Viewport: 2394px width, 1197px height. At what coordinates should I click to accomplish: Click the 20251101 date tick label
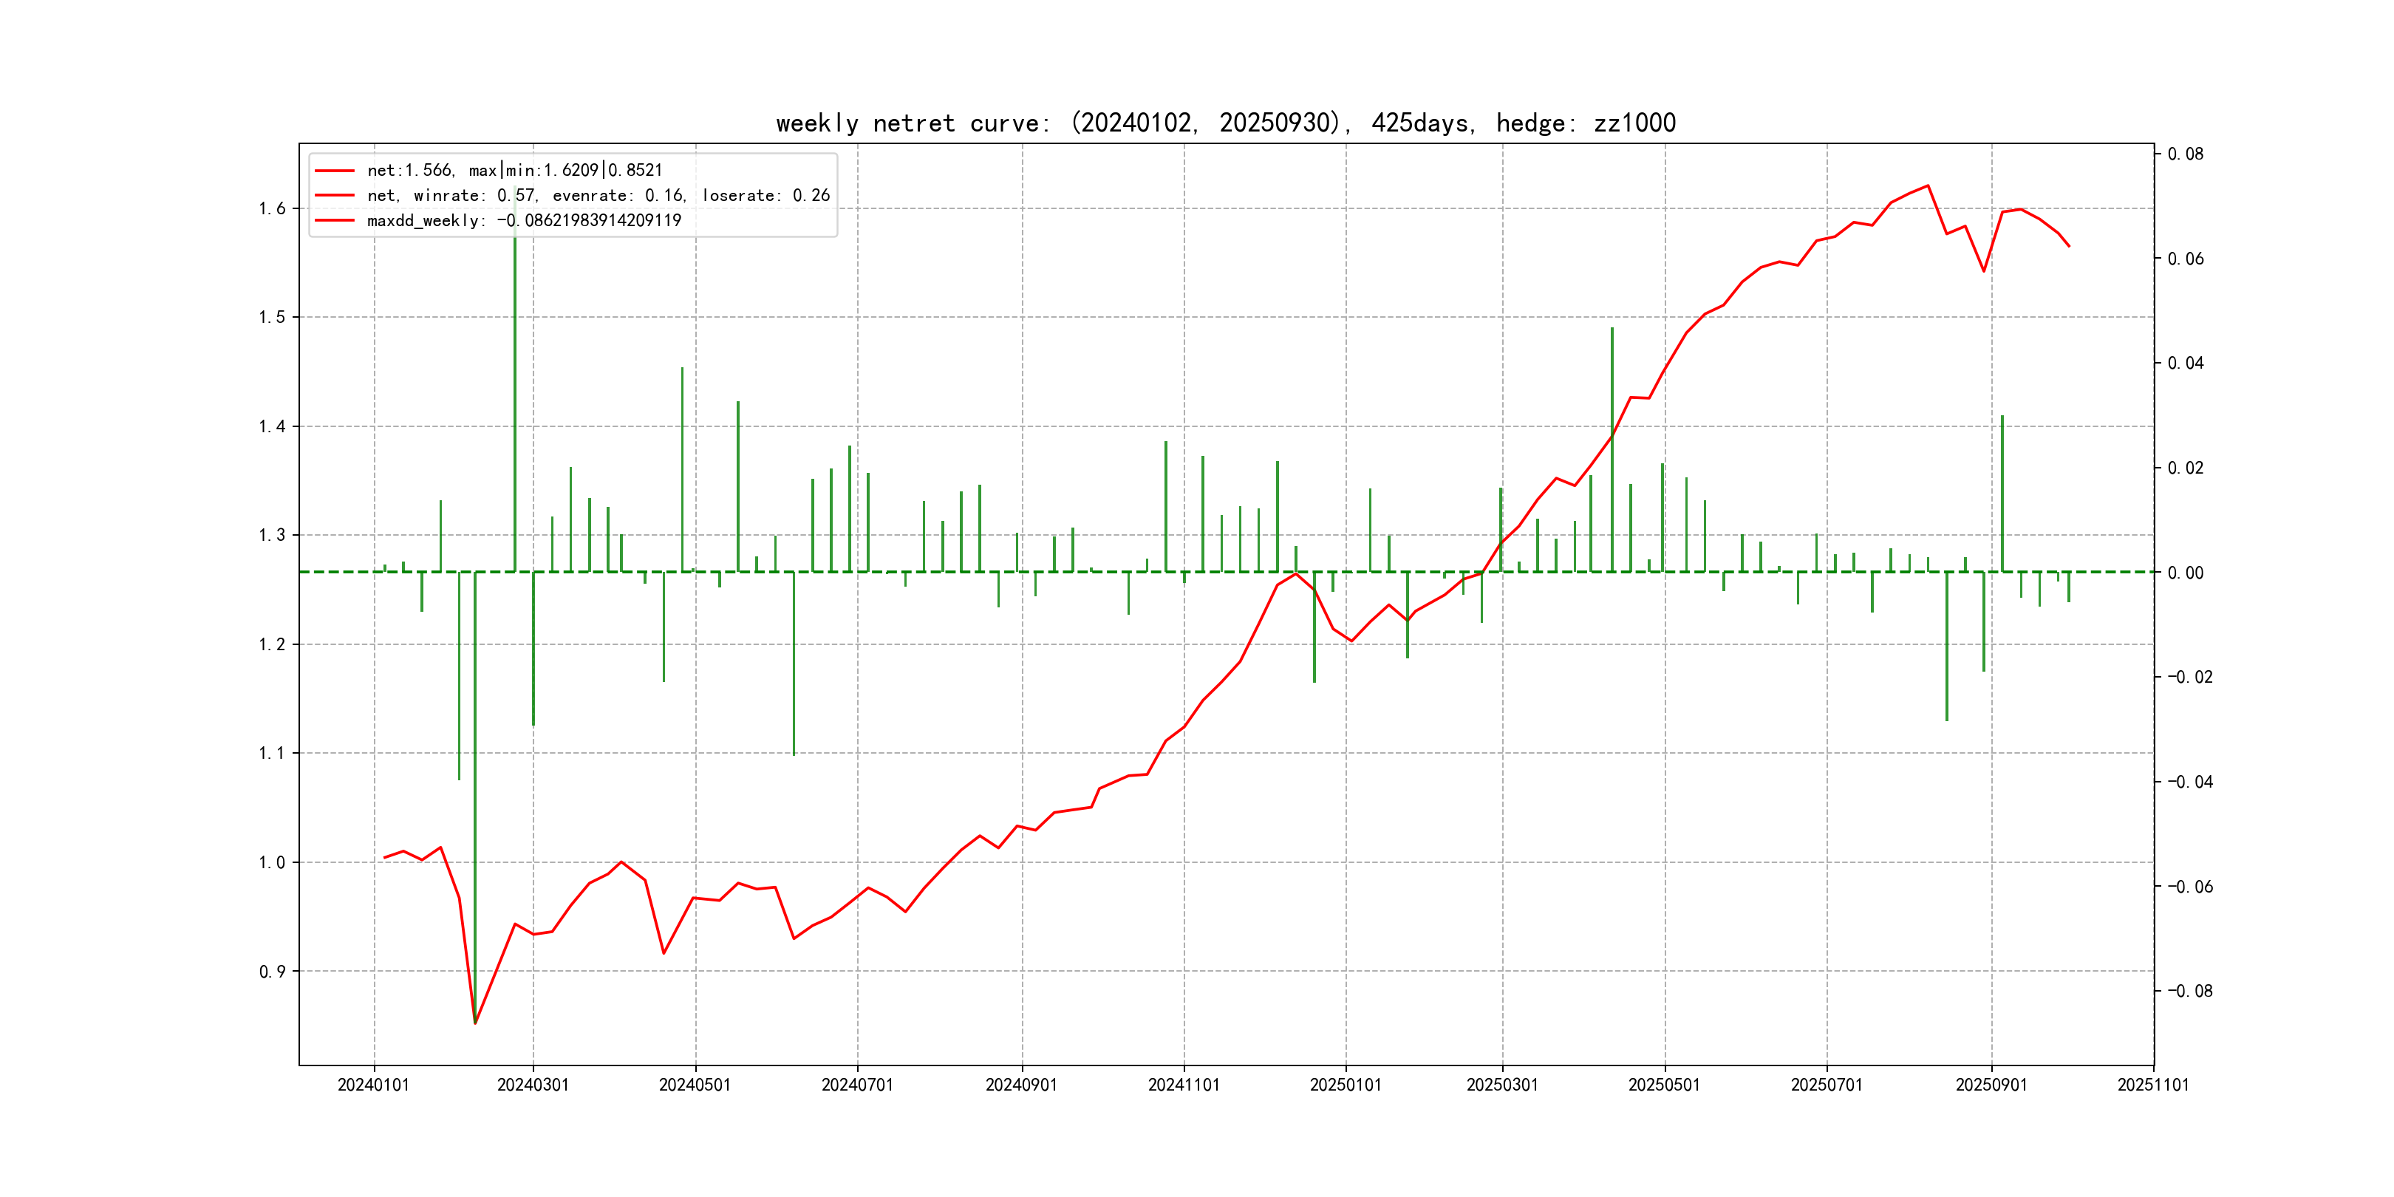click(x=2152, y=1085)
